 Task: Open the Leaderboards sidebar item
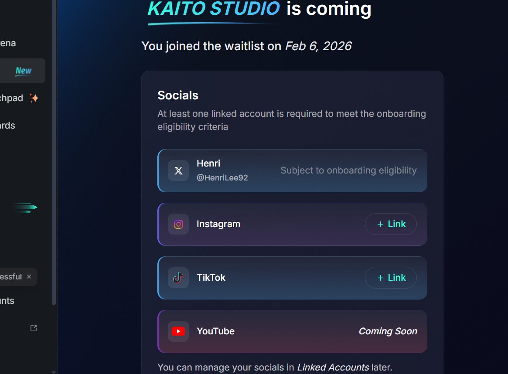(8, 126)
